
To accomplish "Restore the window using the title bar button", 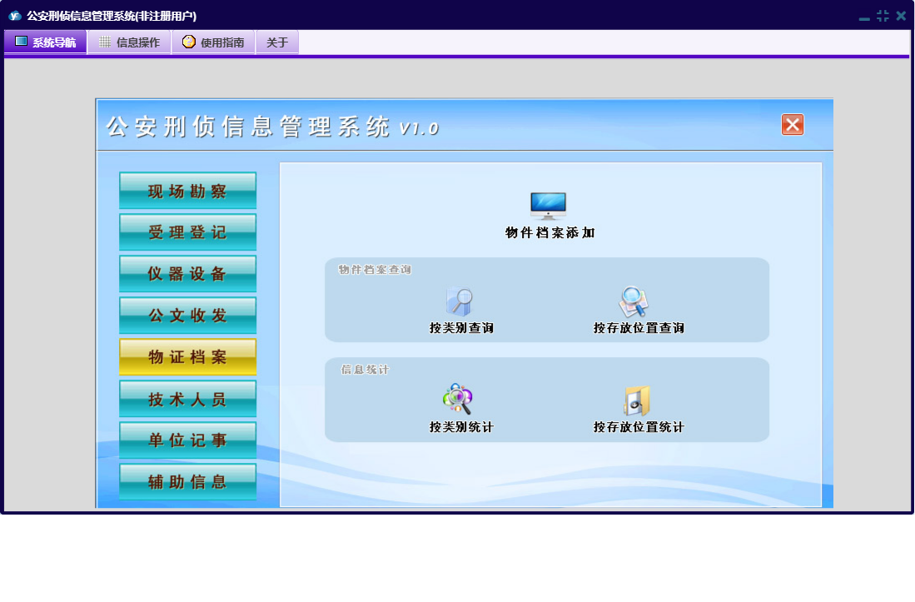I will [x=883, y=16].
